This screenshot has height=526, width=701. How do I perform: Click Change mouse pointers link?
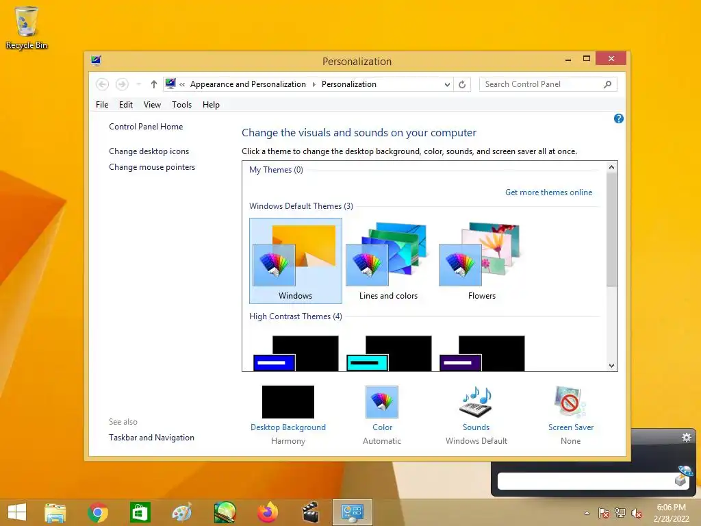click(152, 167)
